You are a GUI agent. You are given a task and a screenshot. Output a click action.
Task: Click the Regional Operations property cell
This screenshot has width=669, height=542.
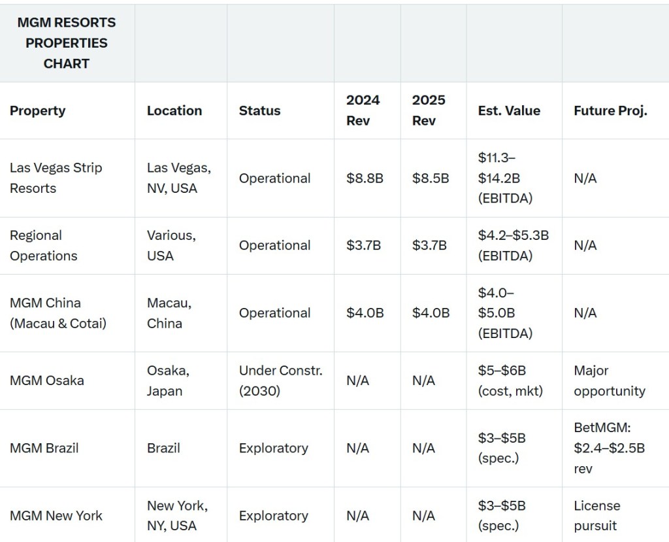44,245
